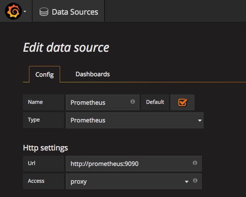The height and width of the screenshot is (197, 246).
Task: Click the Default label next to the checkbox
Action: click(x=155, y=102)
